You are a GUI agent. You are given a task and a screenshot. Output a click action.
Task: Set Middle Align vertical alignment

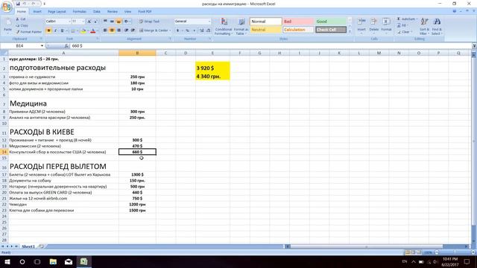(x=112, y=22)
